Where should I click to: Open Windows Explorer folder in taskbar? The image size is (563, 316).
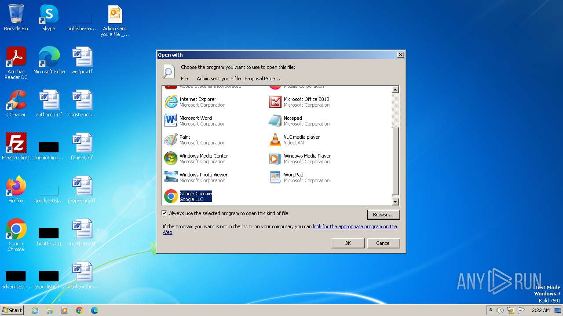pyautogui.click(x=50, y=310)
